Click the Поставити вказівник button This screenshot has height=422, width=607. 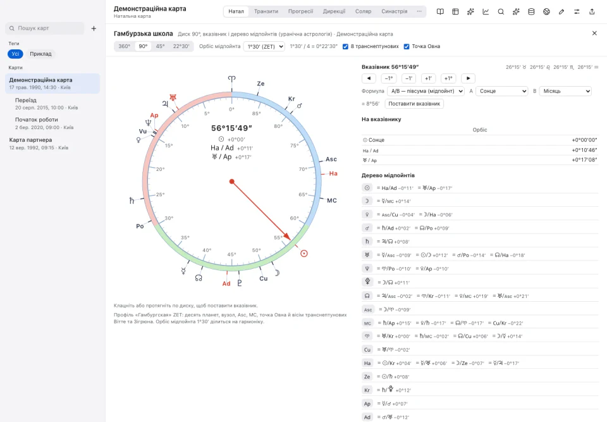(x=414, y=104)
